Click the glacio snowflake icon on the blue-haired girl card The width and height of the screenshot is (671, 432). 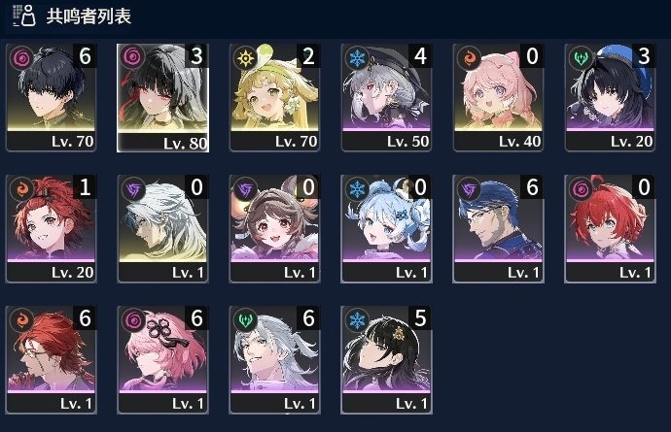(x=357, y=188)
